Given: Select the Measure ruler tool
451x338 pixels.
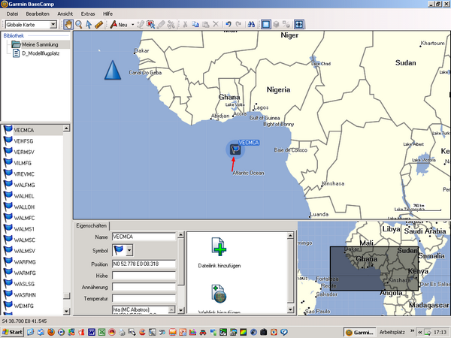Looking at the screenshot, I should [98, 25].
